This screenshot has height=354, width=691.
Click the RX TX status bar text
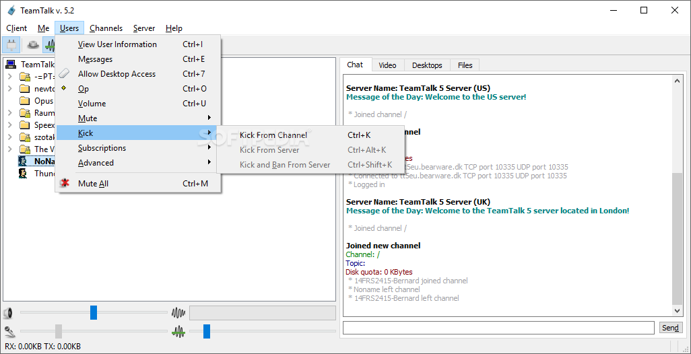pos(43,346)
